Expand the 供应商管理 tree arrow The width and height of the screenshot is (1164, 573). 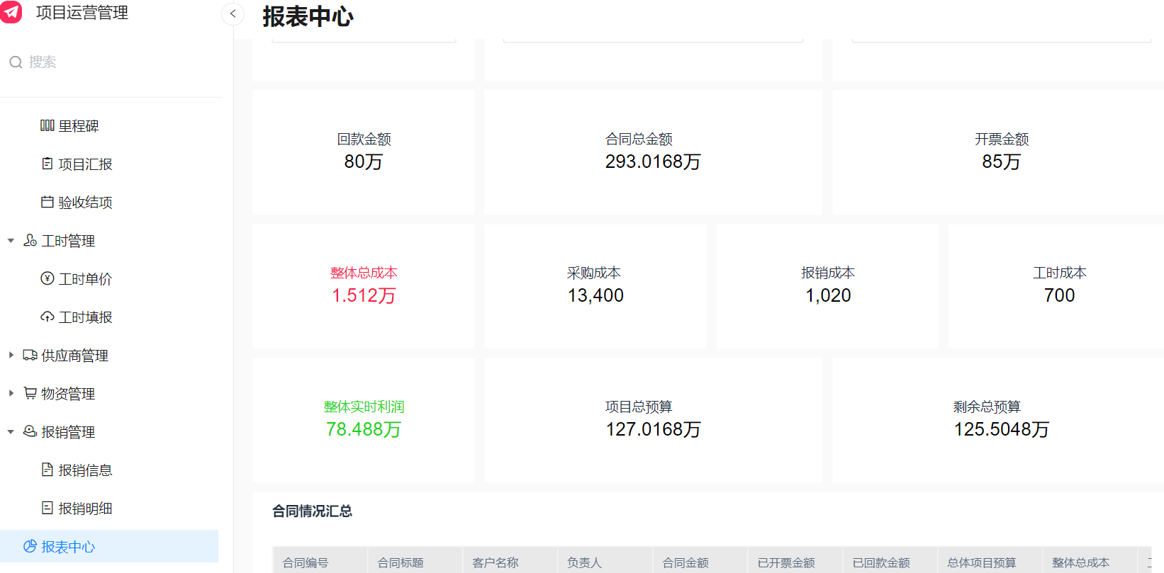pyautogui.click(x=11, y=355)
